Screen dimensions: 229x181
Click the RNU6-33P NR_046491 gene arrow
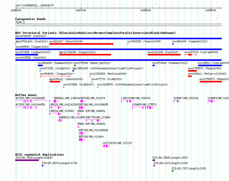79,114
